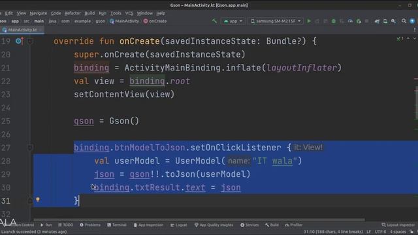Image resolution: width=418 pixels, height=235 pixels.
Task: Open the Services tool window
Action: tap(249, 225)
